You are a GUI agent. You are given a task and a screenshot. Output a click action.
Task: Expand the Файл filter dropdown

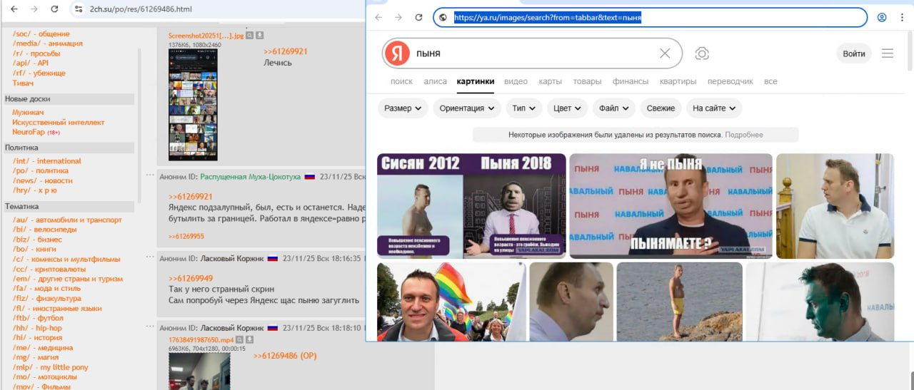(614, 108)
